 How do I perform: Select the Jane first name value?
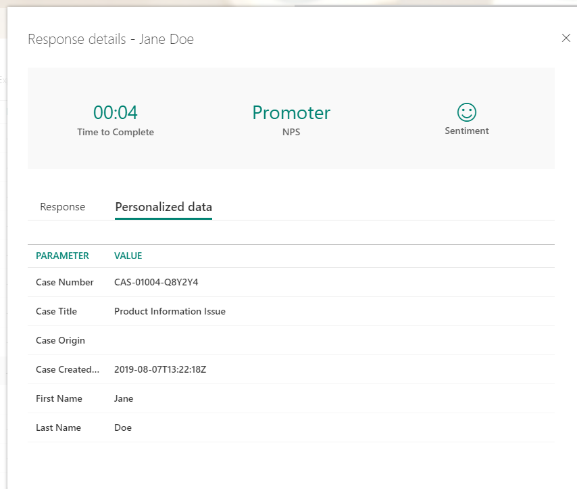[124, 399]
